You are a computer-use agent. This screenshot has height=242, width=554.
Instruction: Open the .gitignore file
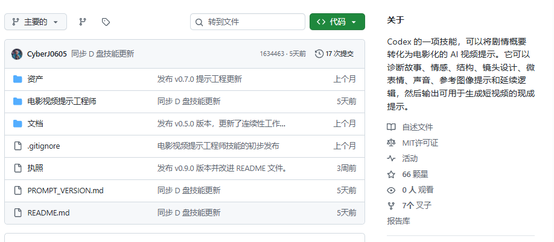pyautogui.click(x=43, y=146)
